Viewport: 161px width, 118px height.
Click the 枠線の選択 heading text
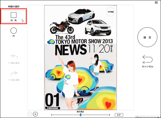pyautogui.click(x=14, y=7)
